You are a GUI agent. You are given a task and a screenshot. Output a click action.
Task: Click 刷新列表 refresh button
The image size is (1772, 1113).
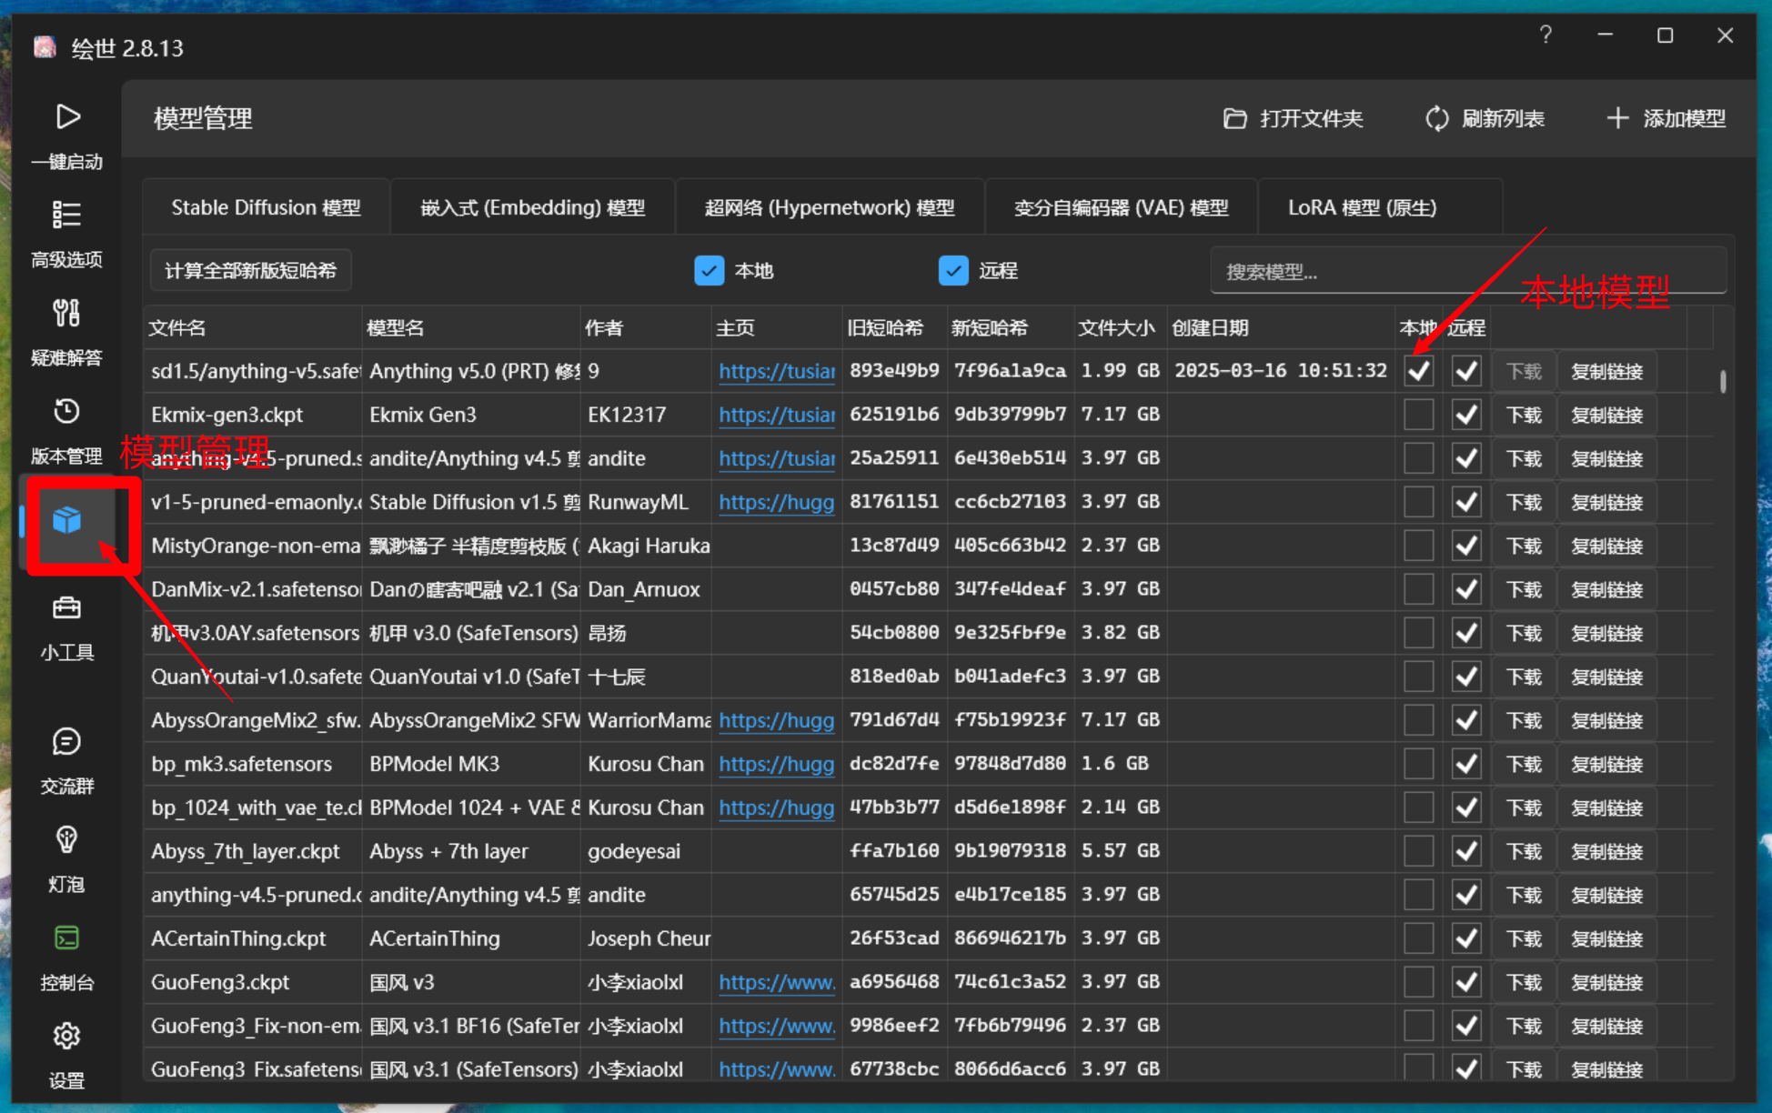pyautogui.click(x=1485, y=119)
